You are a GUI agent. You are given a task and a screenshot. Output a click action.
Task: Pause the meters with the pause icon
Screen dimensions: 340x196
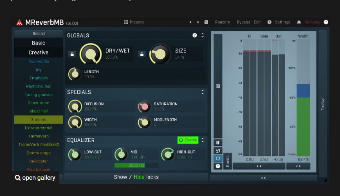pyautogui.click(x=218, y=143)
